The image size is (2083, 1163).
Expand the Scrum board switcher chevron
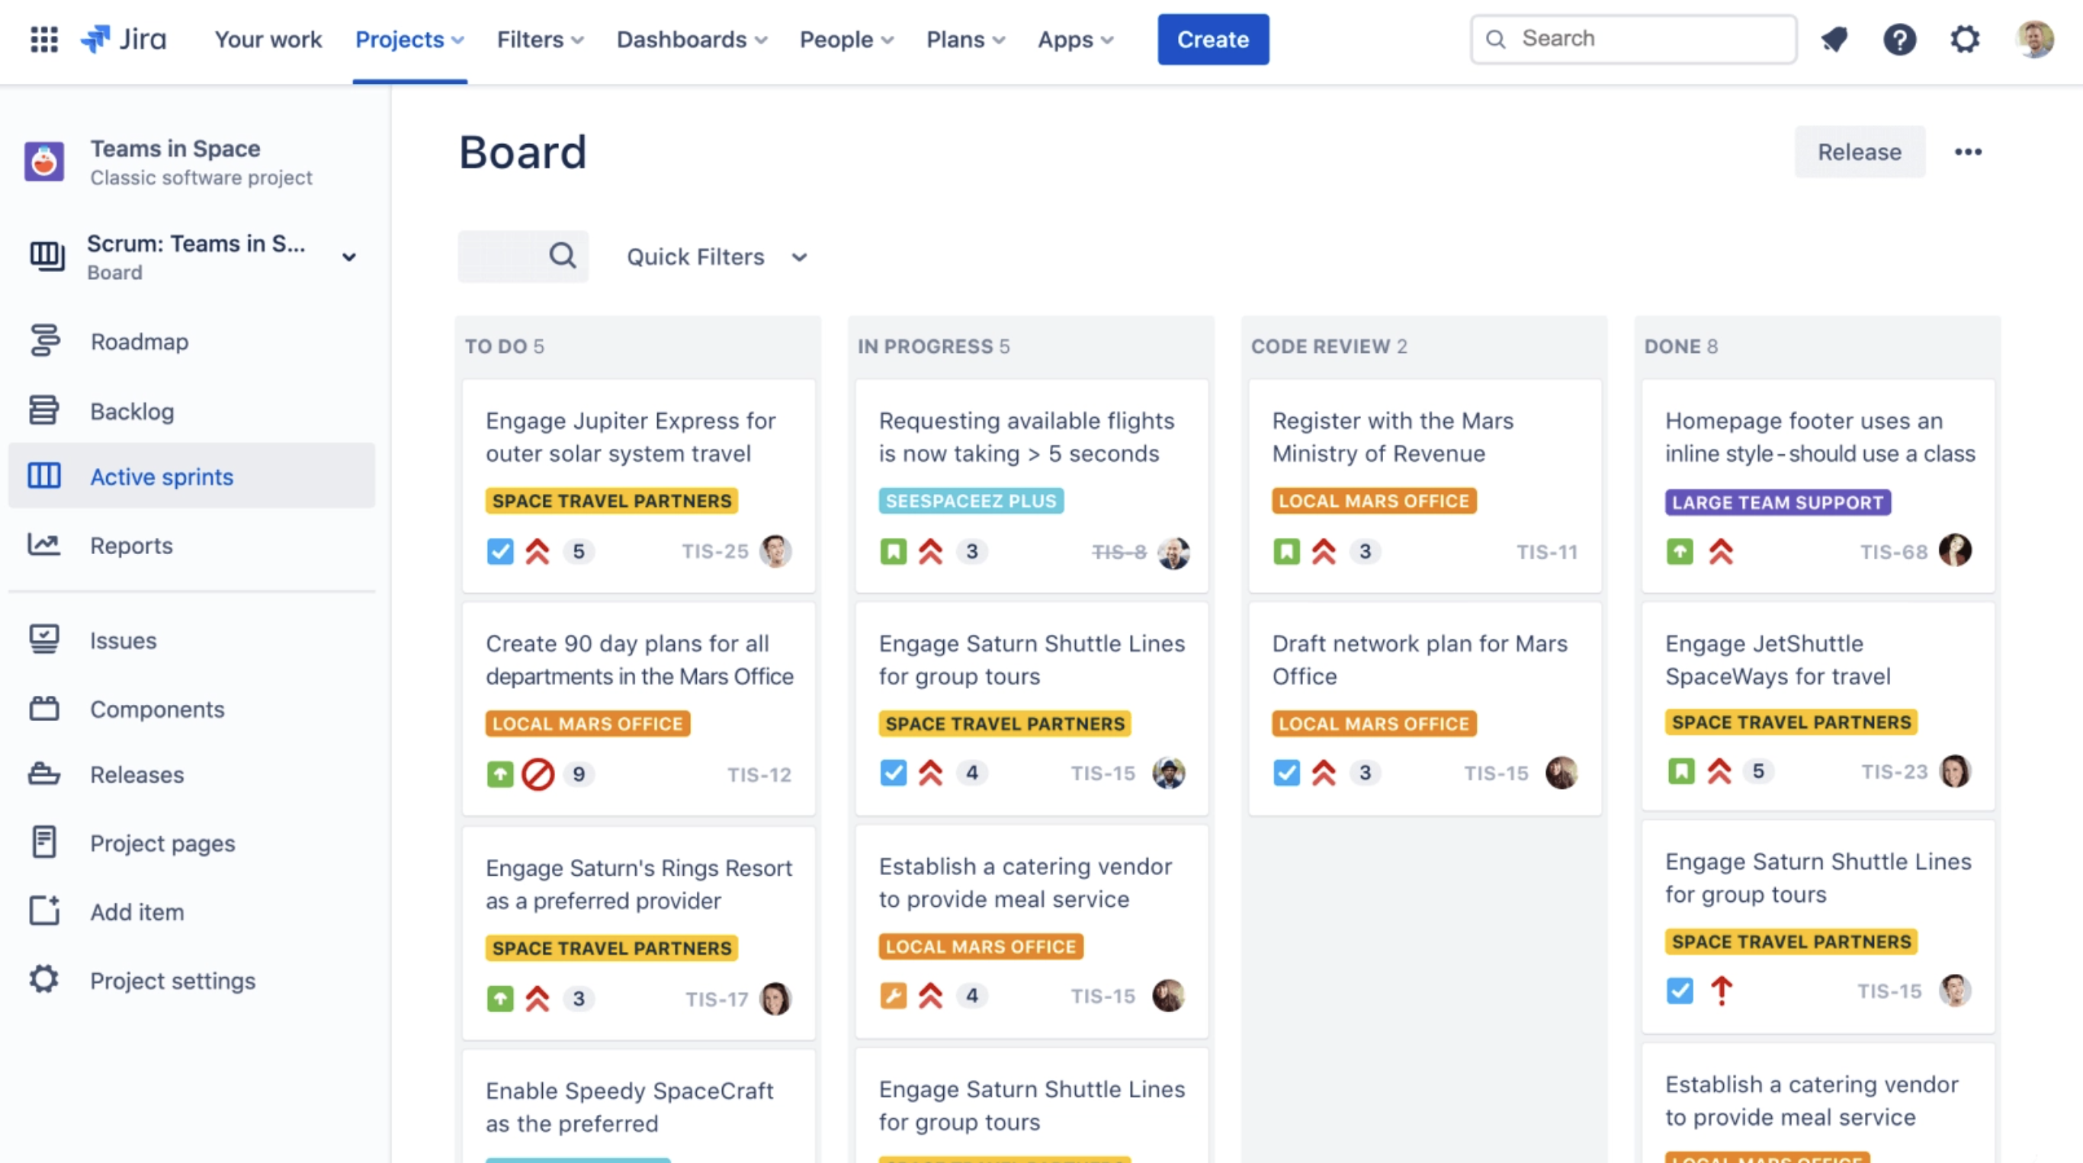(x=349, y=256)
